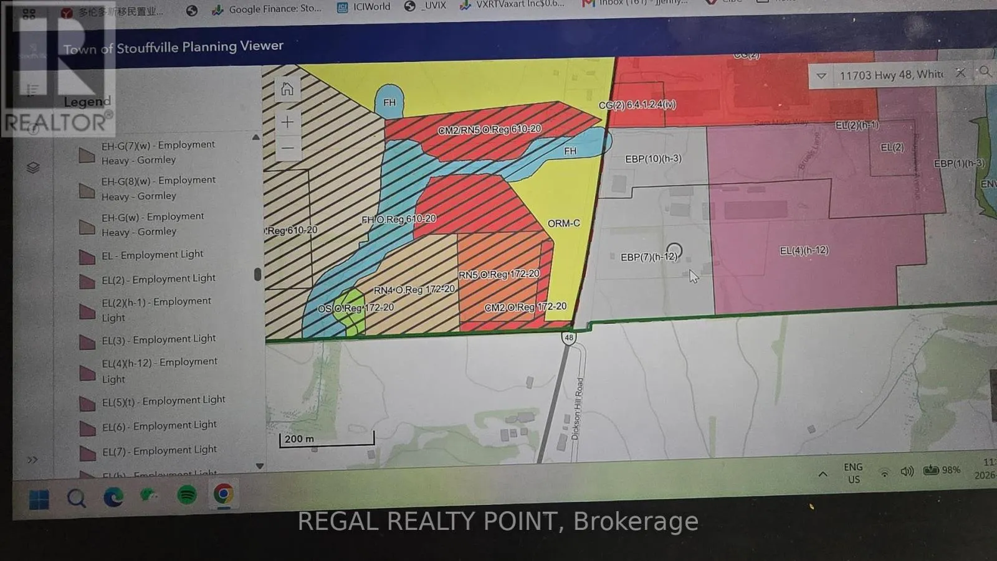This screenshot has height=561, width=997.
Task: Open Spotify from the taskbar
Action: (x=187, y=495)
